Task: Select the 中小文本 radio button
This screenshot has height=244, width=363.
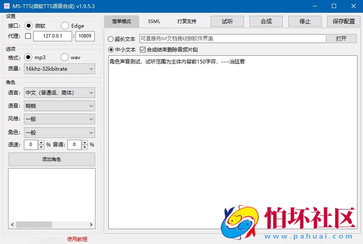Action: [x=111, y=50]
